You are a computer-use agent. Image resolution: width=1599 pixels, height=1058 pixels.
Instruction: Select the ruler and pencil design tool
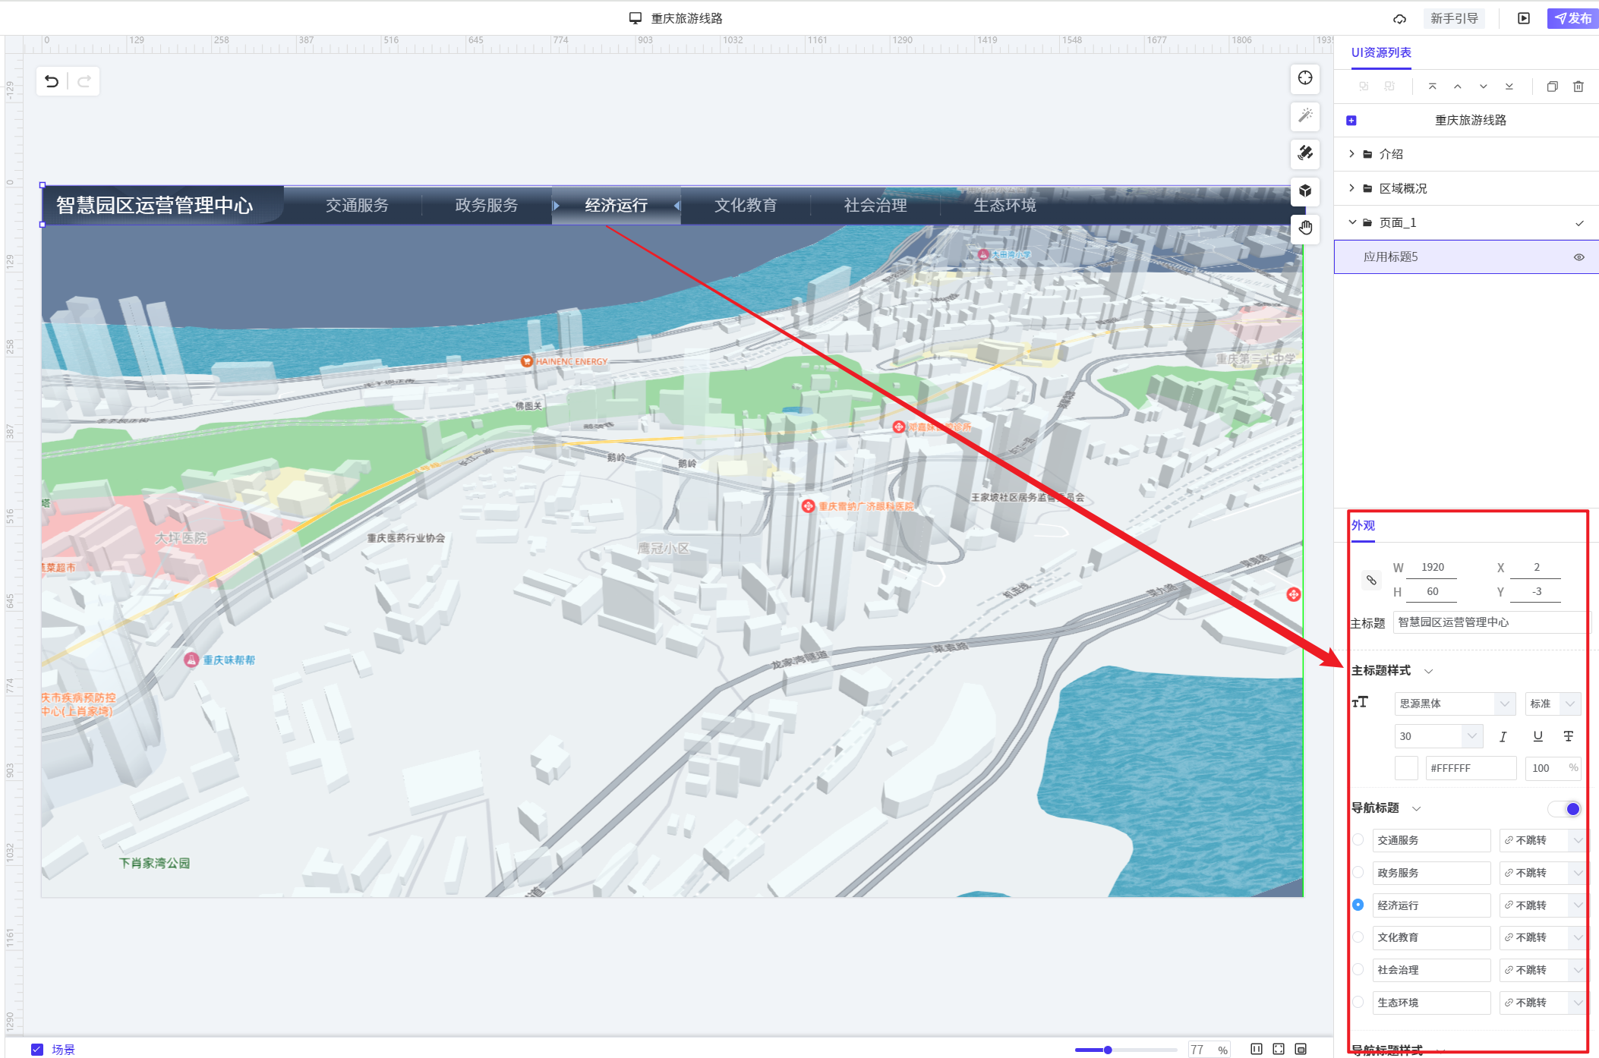click(1305, 153)
